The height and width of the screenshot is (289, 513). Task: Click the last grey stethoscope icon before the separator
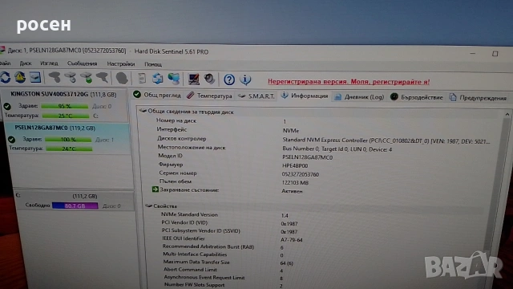(x=103, y=78)
